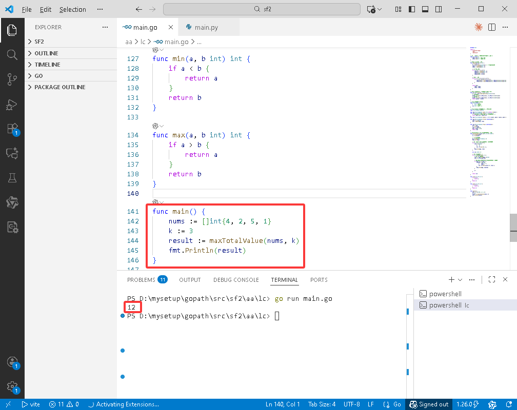Open the chat dropdown in title bar
This screenshot has height=410, width=517.
pyautogui.click(x=380, y=9)
